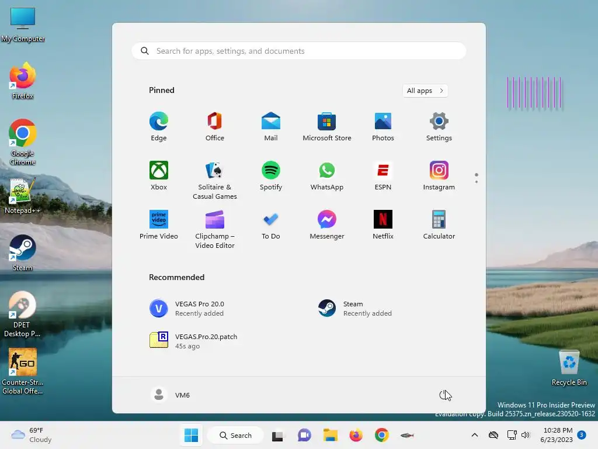Open All apps list
Screen dimensions: 598x449
point(425,91)
